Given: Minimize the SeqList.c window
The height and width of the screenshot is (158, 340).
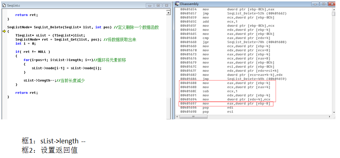Looking at the screenshot, I should (149, 5).
